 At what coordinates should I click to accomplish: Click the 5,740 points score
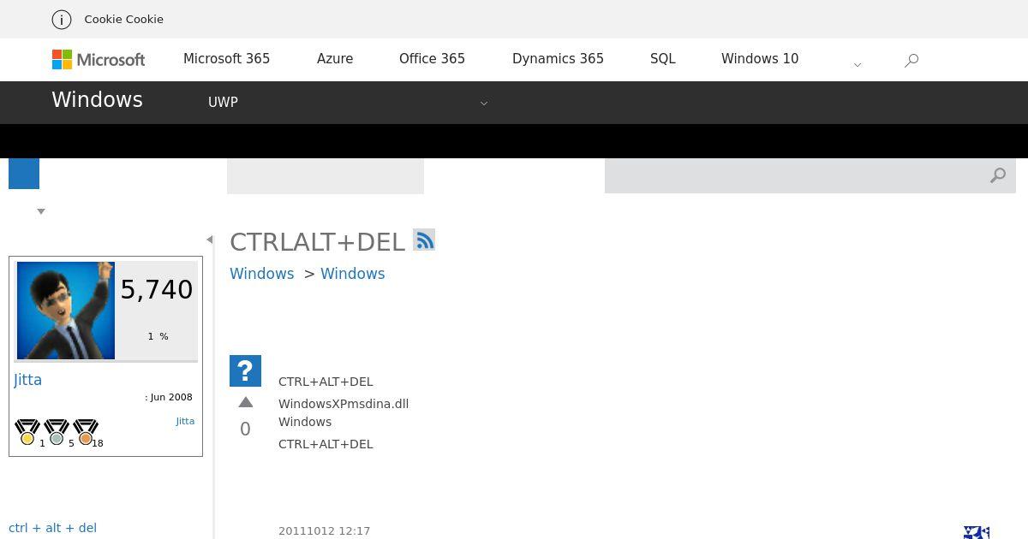pyautogui.click(x=157, y=290)
